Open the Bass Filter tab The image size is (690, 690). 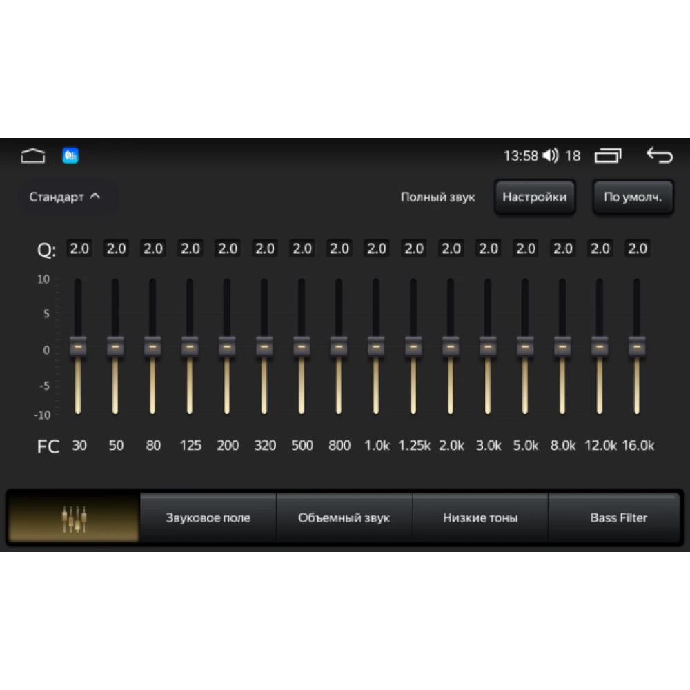pos(618,518)
